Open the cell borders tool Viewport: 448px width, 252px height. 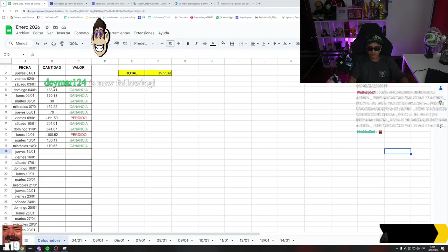[232, 43]
